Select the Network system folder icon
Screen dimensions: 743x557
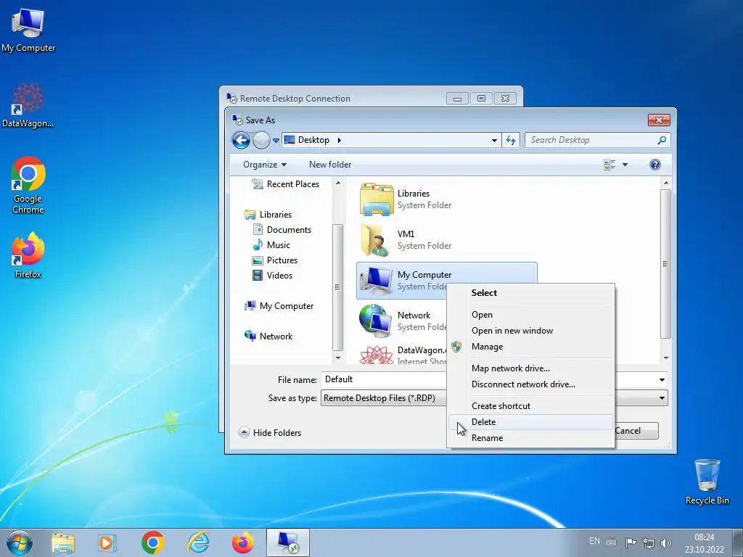click(377, 321)
